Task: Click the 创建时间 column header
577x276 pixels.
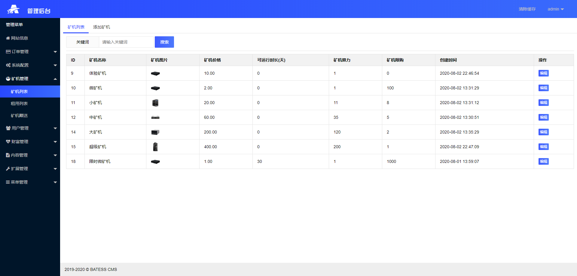Action: [484, 60]
